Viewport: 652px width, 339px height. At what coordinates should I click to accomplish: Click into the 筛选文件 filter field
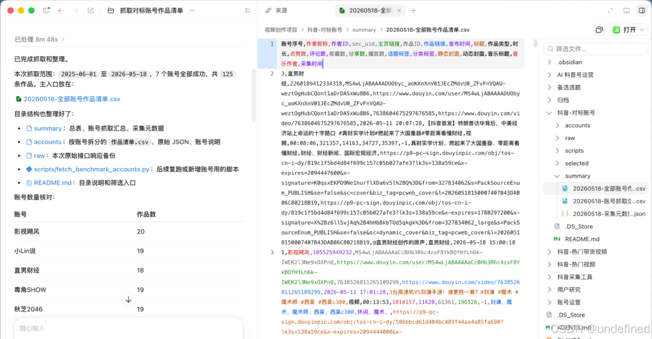pyautogui.click(x=595, y=49)
